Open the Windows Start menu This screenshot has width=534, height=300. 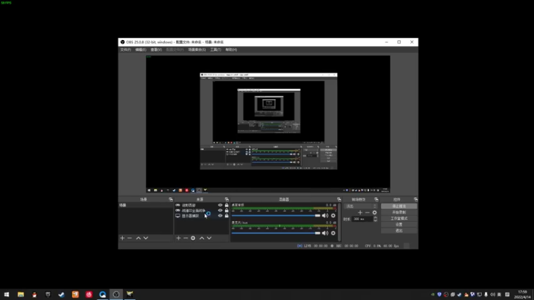(x=7, y=295)
